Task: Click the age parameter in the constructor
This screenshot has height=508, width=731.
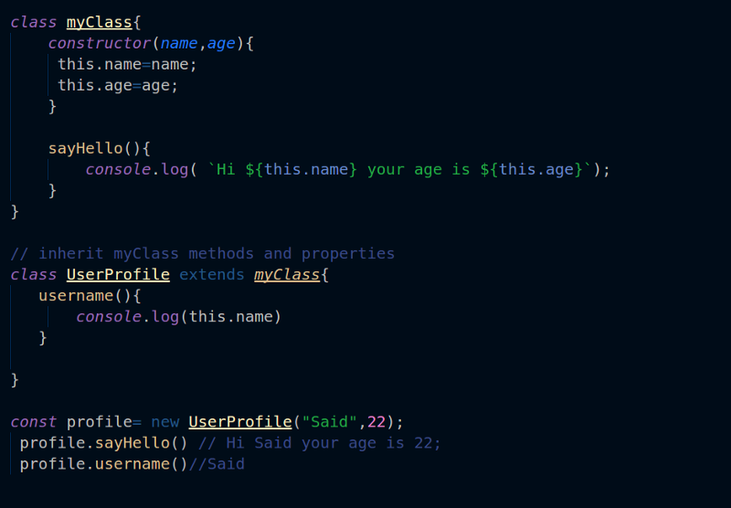Action: pos(221,43)
